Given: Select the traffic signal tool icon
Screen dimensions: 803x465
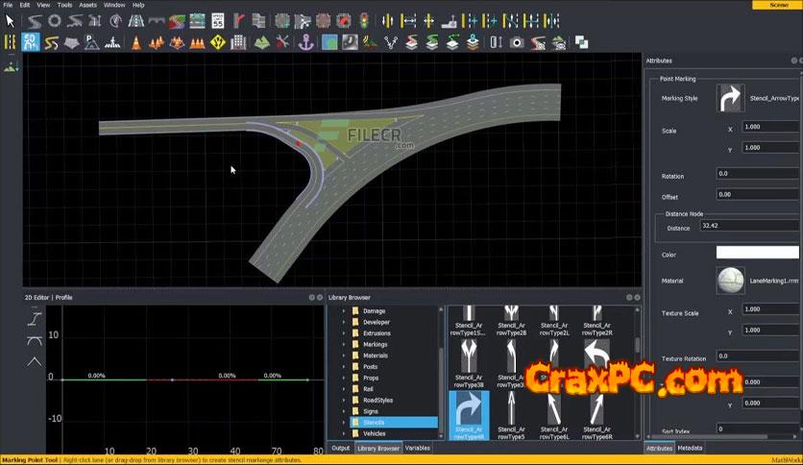Looking at the screenshot, I should (x=362, y=20).
